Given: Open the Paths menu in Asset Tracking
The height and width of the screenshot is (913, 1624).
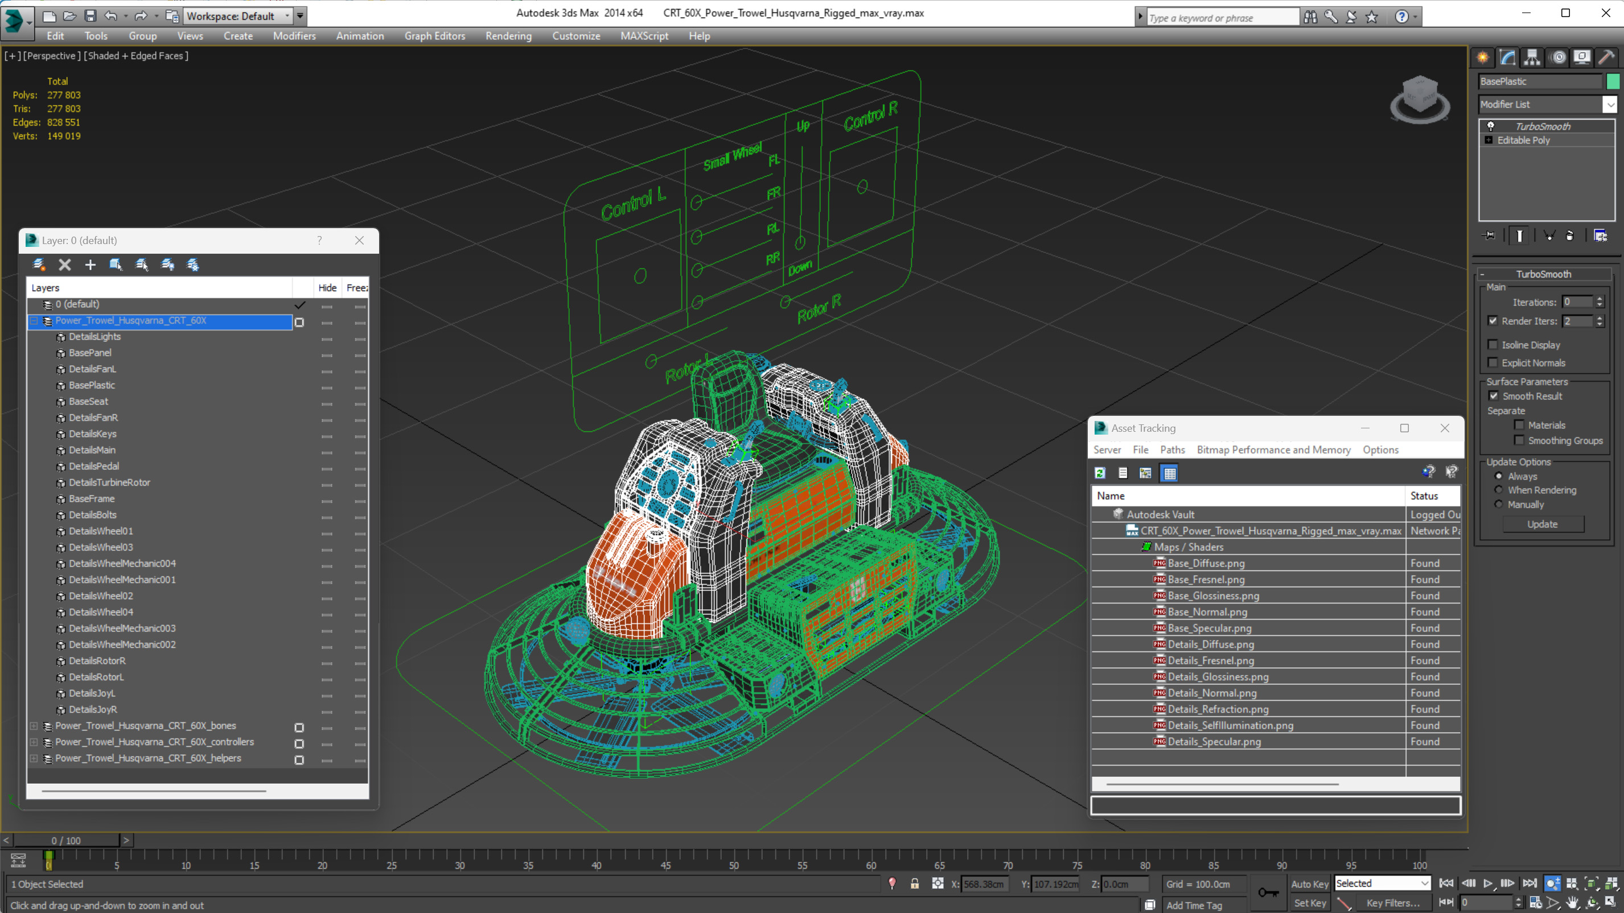Looking at the screenshot, I should [1172, 449].
